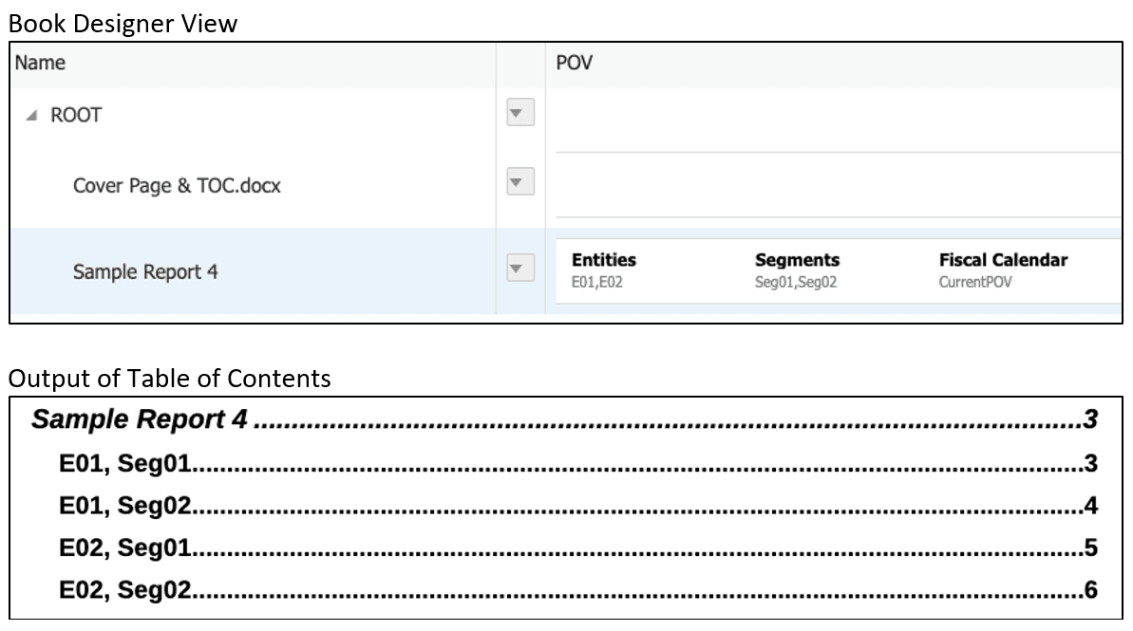Viewport: 1133px width, 631px height.
Task: Select the Sample Report 4 row
Action: pyautogui.click(x=145, y=272)
